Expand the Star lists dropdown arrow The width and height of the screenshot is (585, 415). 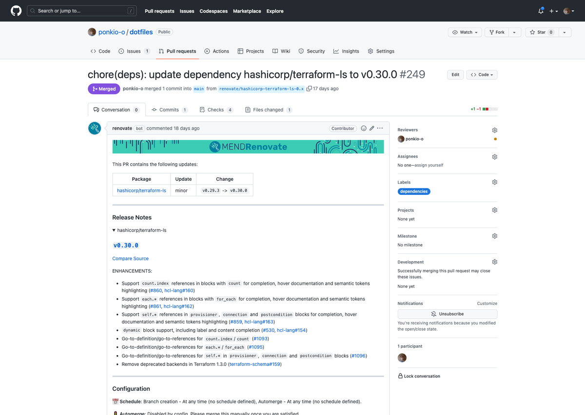point(564,32)
